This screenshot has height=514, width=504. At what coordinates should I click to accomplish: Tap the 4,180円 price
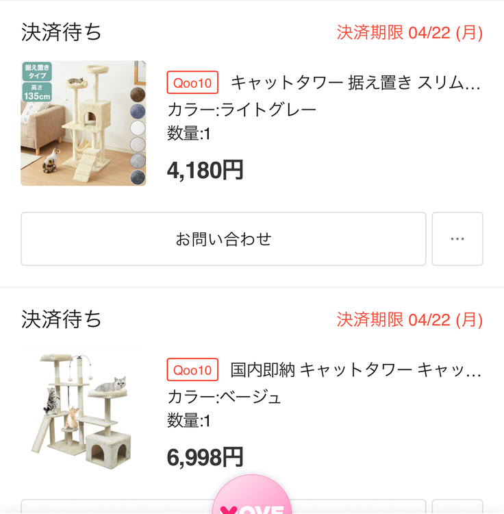pos(205,169)
